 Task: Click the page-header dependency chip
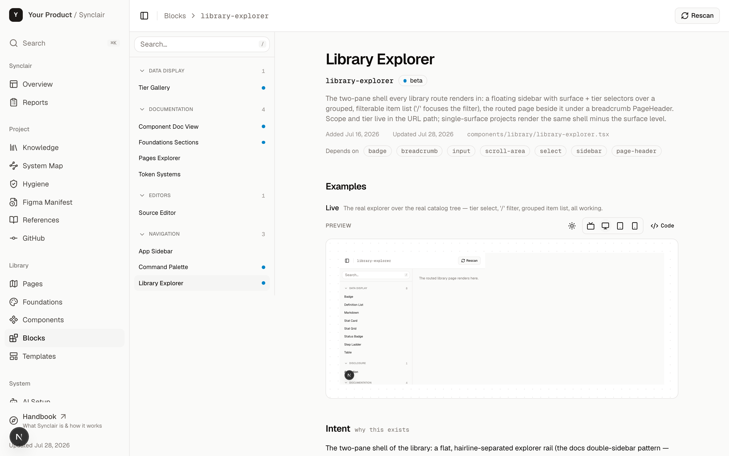(x=636, y=151)
